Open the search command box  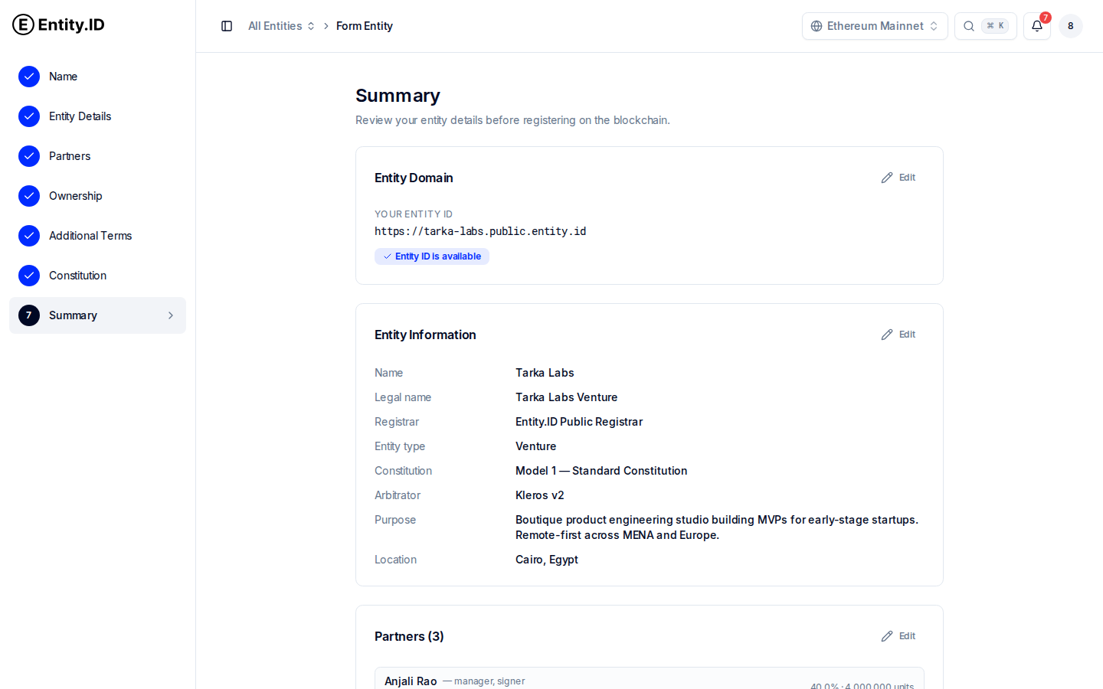click(x=986, y=26)
